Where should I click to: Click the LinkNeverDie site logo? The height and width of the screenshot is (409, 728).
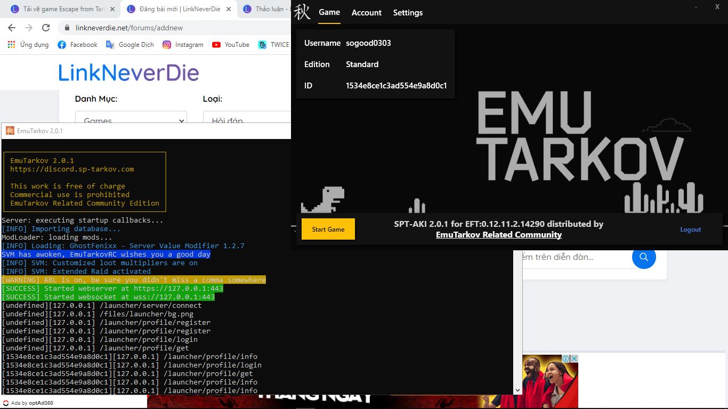pos(128,72)
